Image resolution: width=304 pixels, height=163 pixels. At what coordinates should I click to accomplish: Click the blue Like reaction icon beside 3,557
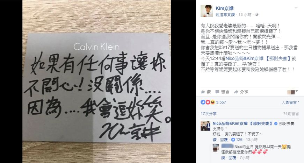[203, 102]
